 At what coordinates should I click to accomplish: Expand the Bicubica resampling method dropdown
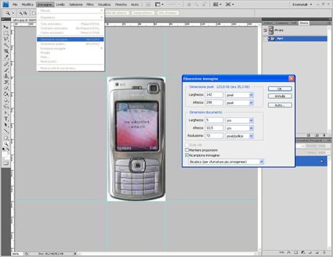click(261, 161)
